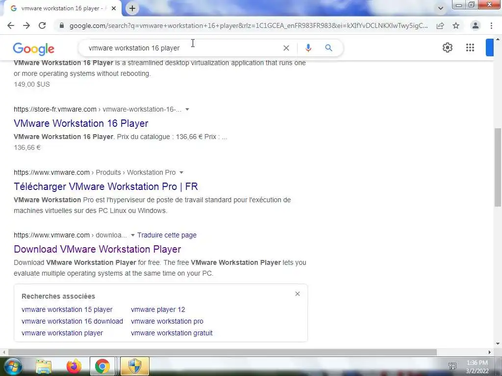Go forward to the next page
The width and height of the screenshot is (502, 376).
click(26, 25)
